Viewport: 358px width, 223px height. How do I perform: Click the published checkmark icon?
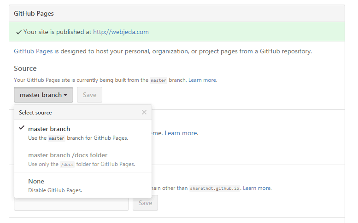point(19,32)
